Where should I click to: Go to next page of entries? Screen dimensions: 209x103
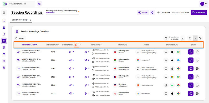tap(200, 38)
